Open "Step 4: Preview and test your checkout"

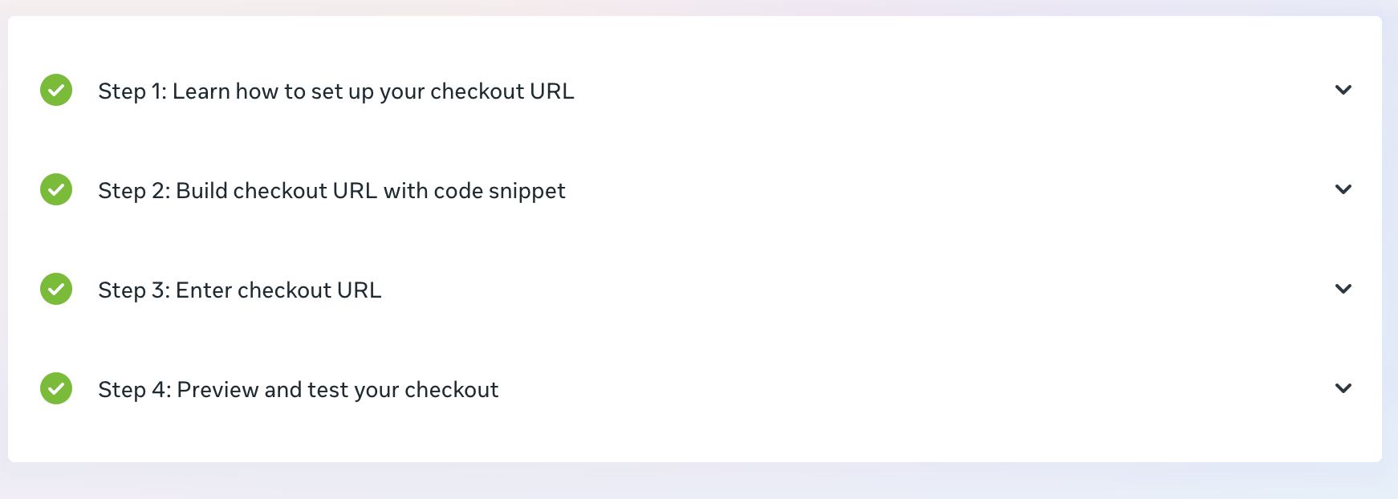(x=298, y=390)
